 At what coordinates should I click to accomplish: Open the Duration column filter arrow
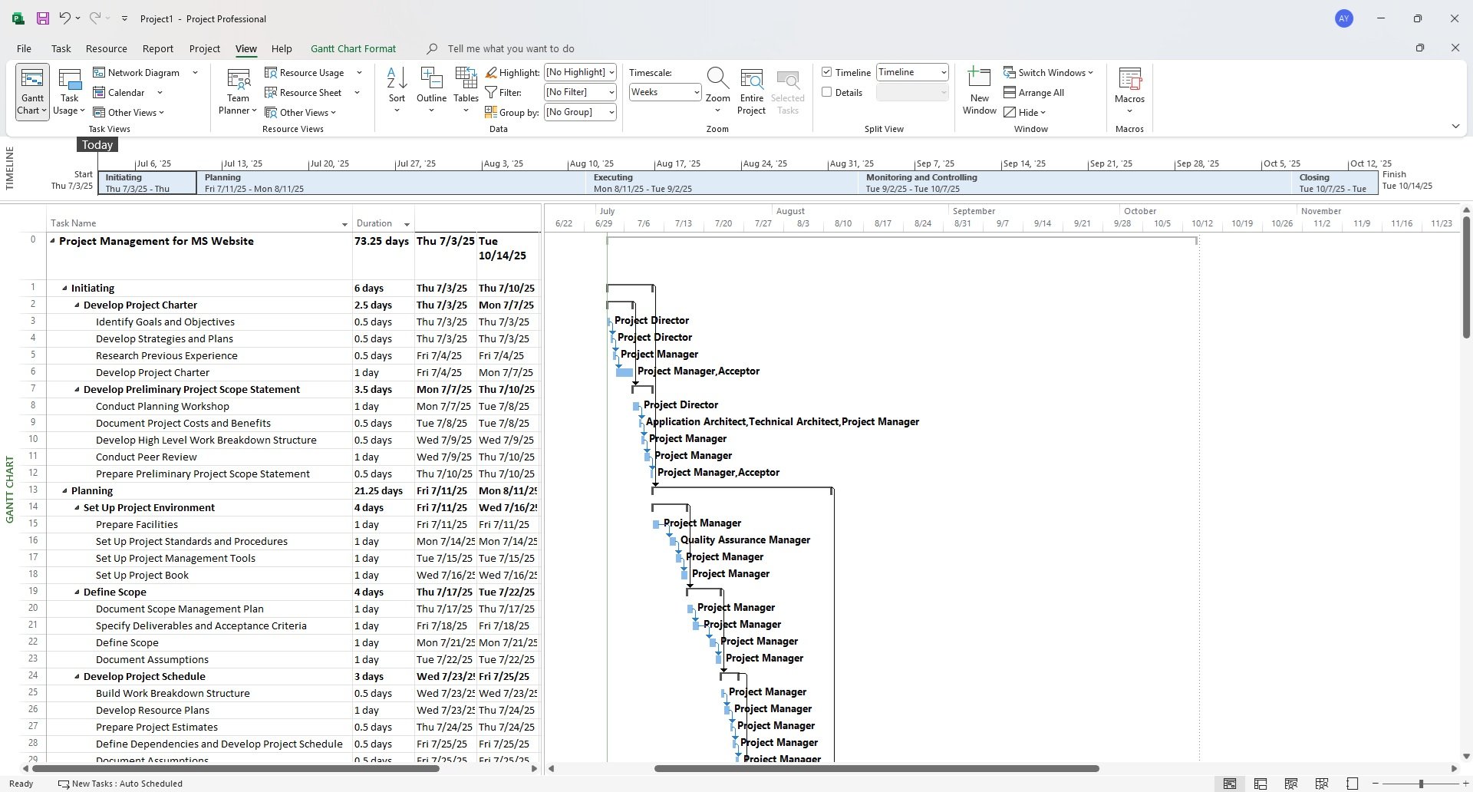tap(407, 224)
